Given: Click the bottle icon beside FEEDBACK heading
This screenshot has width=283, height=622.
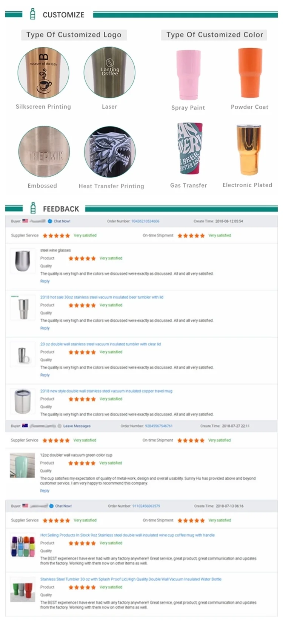Looking at the screenshot, I should point(33,208).
